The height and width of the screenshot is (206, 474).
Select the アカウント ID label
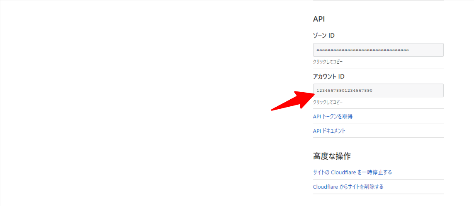click(329, 76)
